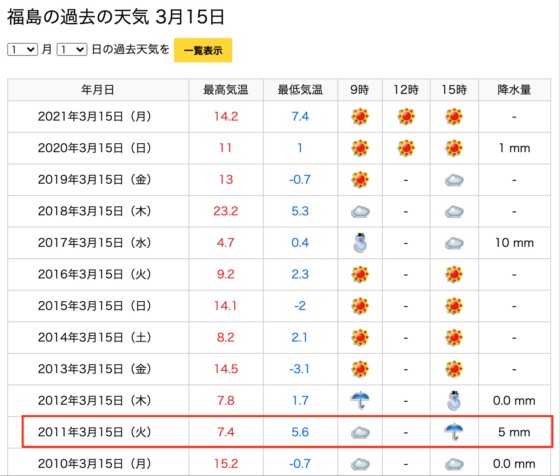The height and width of the screenshot is (476, 560).
Task: Click the yellow 一覧表示 button
Action: pyautogui.click(x=203, y=50)
